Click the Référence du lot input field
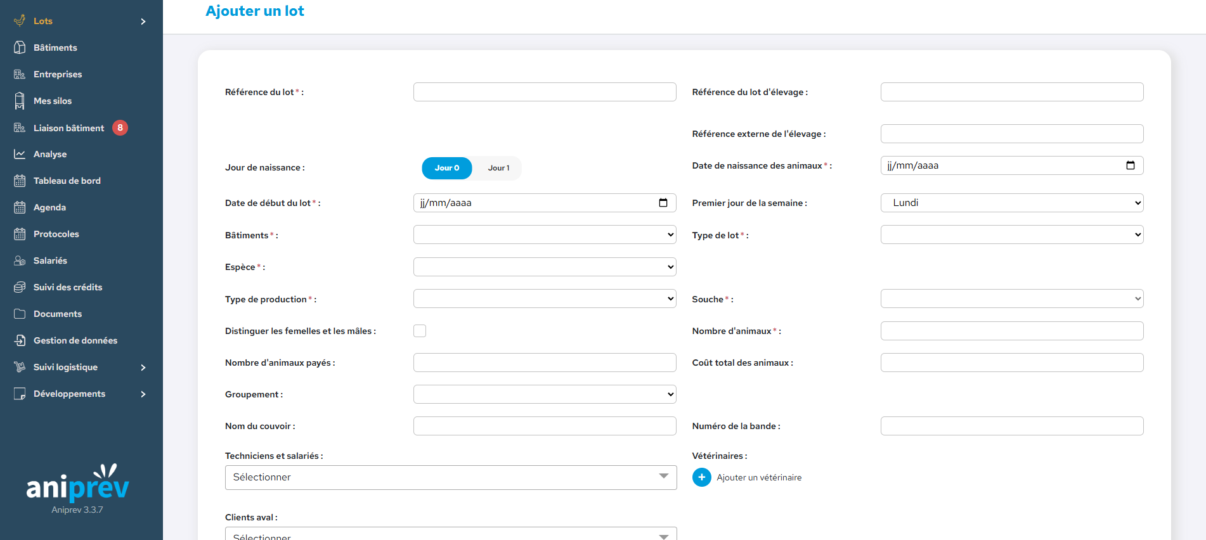Image resolution: width=1206 pixels, height=540 pixels. [544, 92]
